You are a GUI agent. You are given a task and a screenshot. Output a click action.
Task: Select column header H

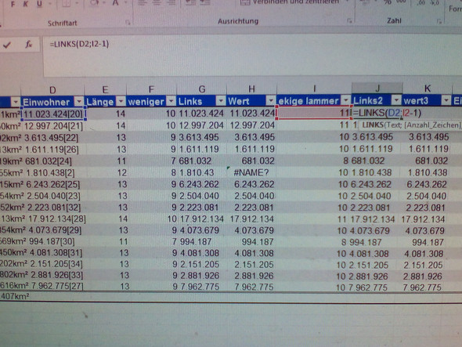coord(251,89)
